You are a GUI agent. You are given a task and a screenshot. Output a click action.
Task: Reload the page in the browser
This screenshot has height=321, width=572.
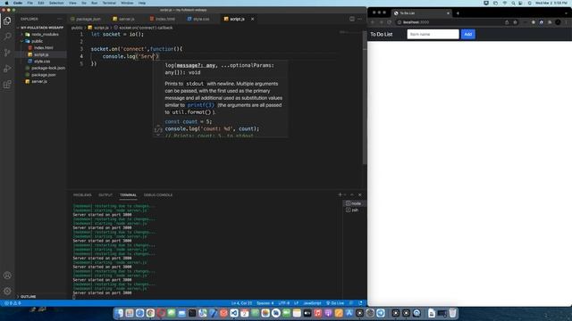point(390,22)
